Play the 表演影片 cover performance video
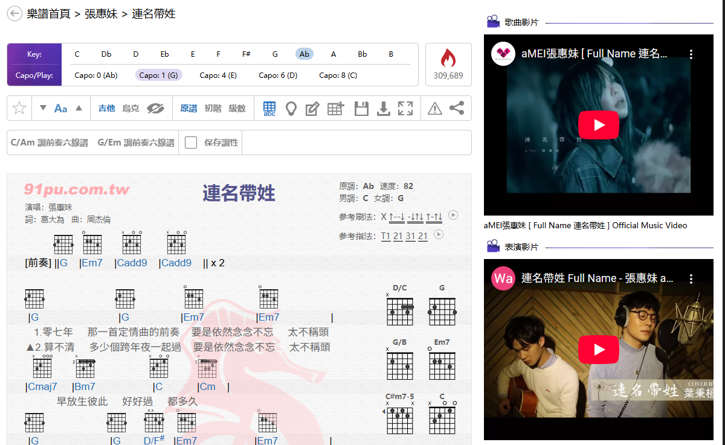Screen dimensions: 725x445 [x=599, y=350]
